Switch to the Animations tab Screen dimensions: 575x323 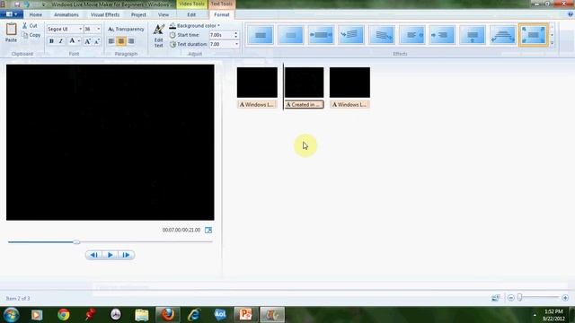coord(66,14)
